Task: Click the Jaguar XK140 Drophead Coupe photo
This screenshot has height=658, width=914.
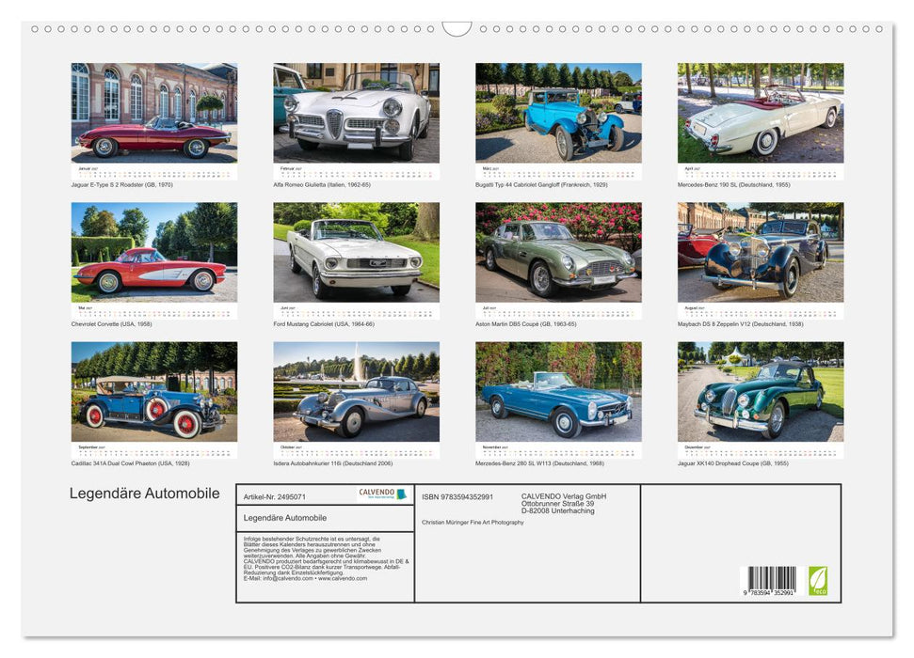Action: click(761, 391)
